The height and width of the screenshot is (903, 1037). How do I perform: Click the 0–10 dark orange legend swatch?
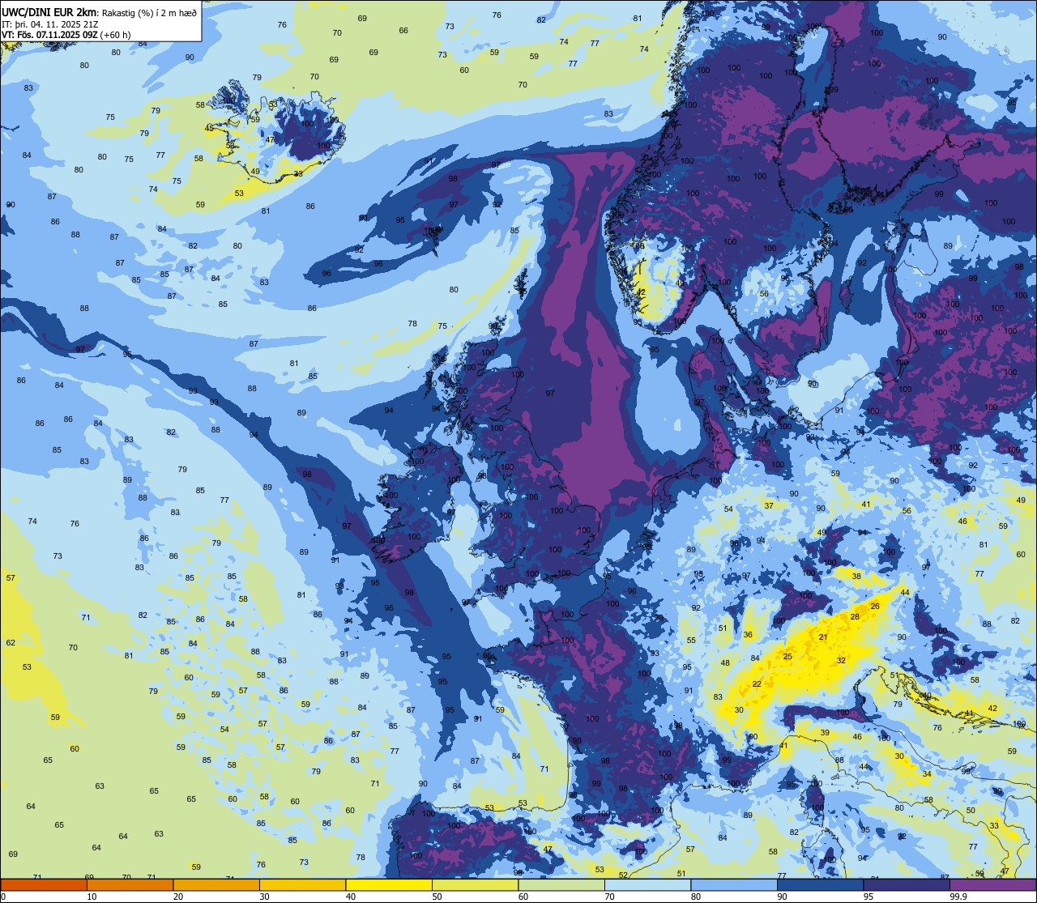[x=44, y=884]
